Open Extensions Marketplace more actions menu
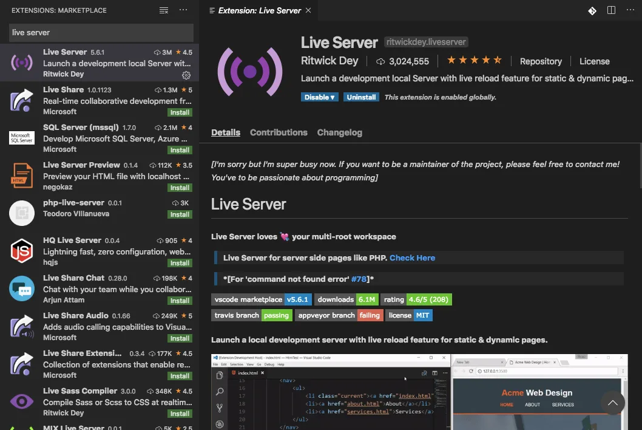The width and height of the screenshot is (642, 430). tap(183, 10)
